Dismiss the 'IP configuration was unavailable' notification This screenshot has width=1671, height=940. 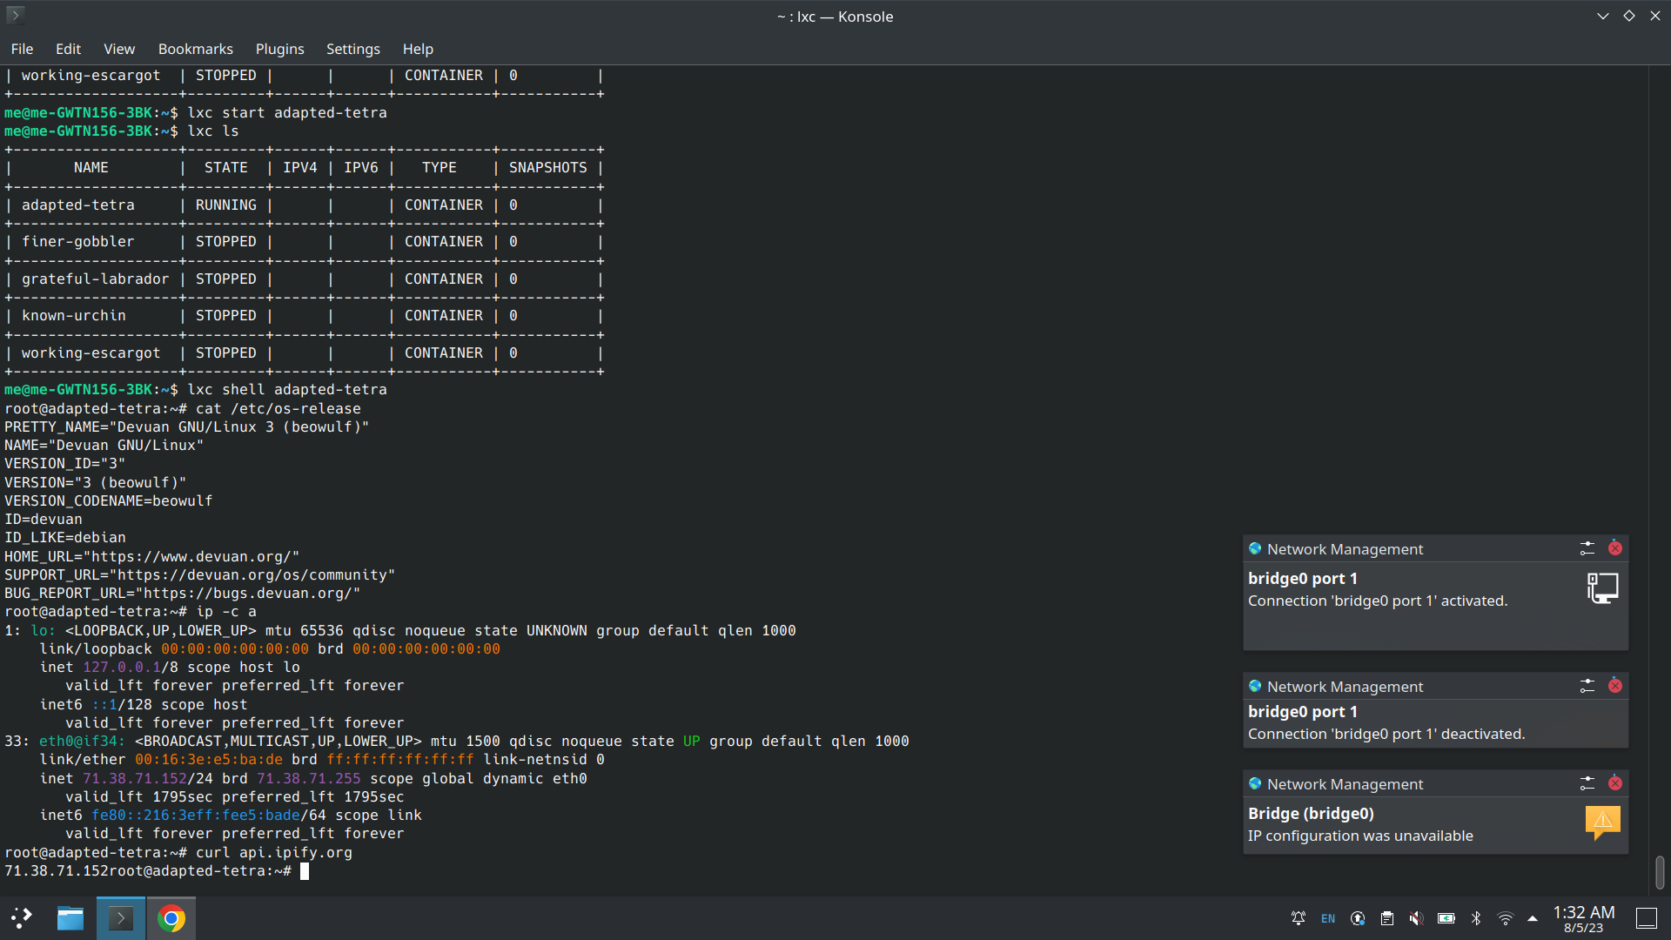click(x=1615, y=783)
